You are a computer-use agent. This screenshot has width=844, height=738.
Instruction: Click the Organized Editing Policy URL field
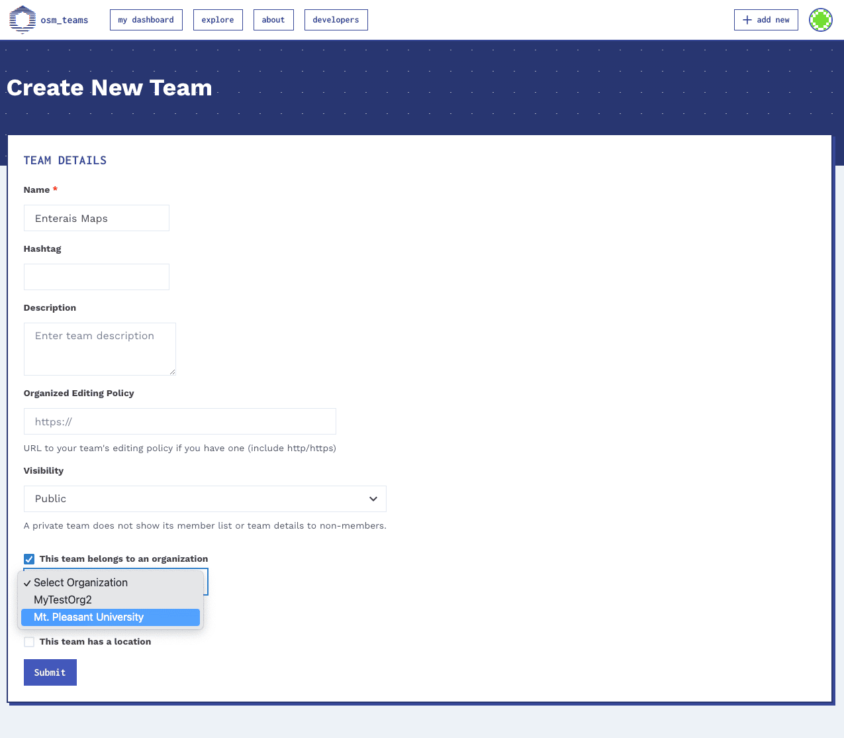(x=179, y=421)
